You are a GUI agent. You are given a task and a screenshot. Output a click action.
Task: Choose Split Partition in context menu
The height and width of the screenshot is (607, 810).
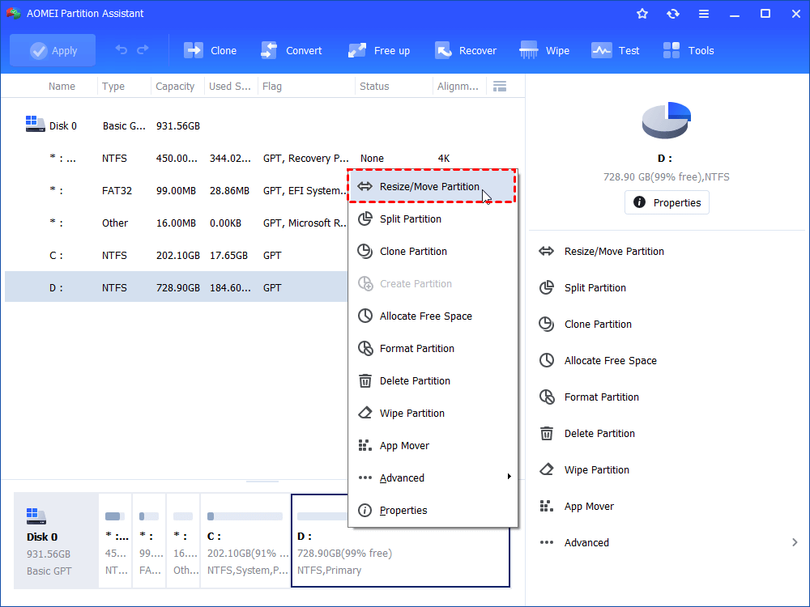point(433,219)
